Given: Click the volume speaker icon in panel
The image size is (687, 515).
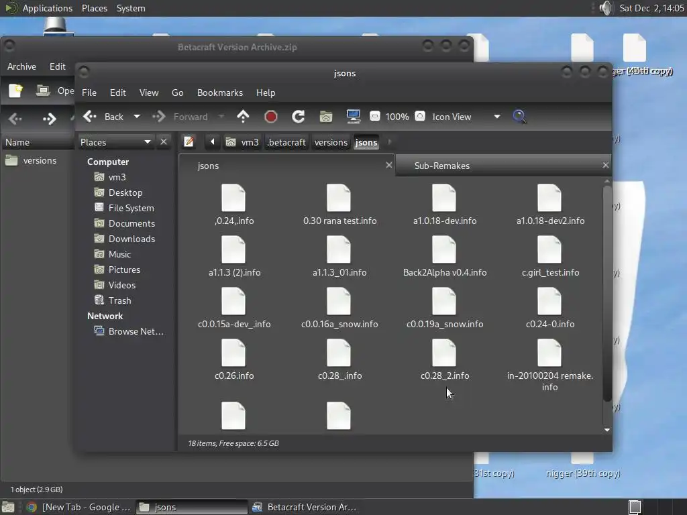Looking at the screenshot, I should point(606,8).
